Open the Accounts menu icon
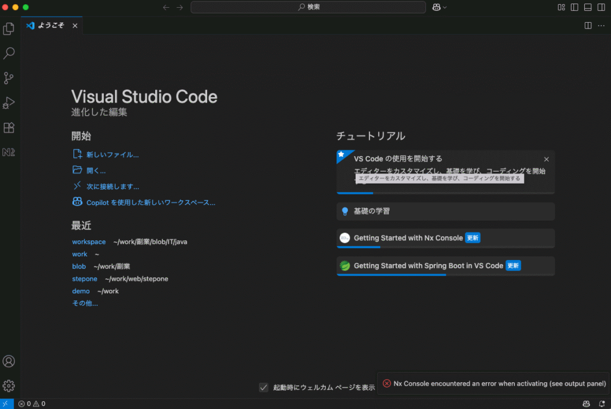The image size is (611, 409). [8, 361]
